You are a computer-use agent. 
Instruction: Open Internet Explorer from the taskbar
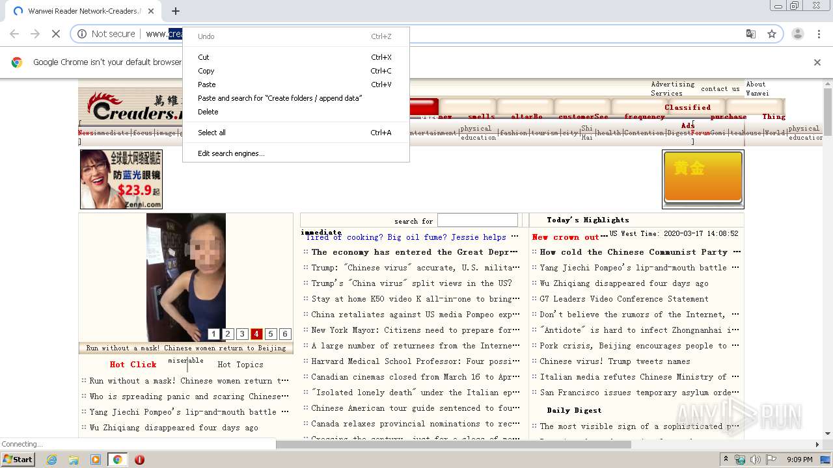[x=51, y=460]
